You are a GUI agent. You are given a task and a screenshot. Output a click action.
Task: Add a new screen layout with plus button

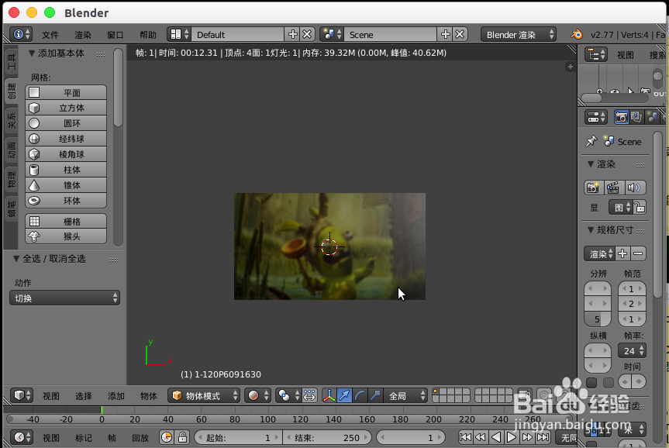293,34
